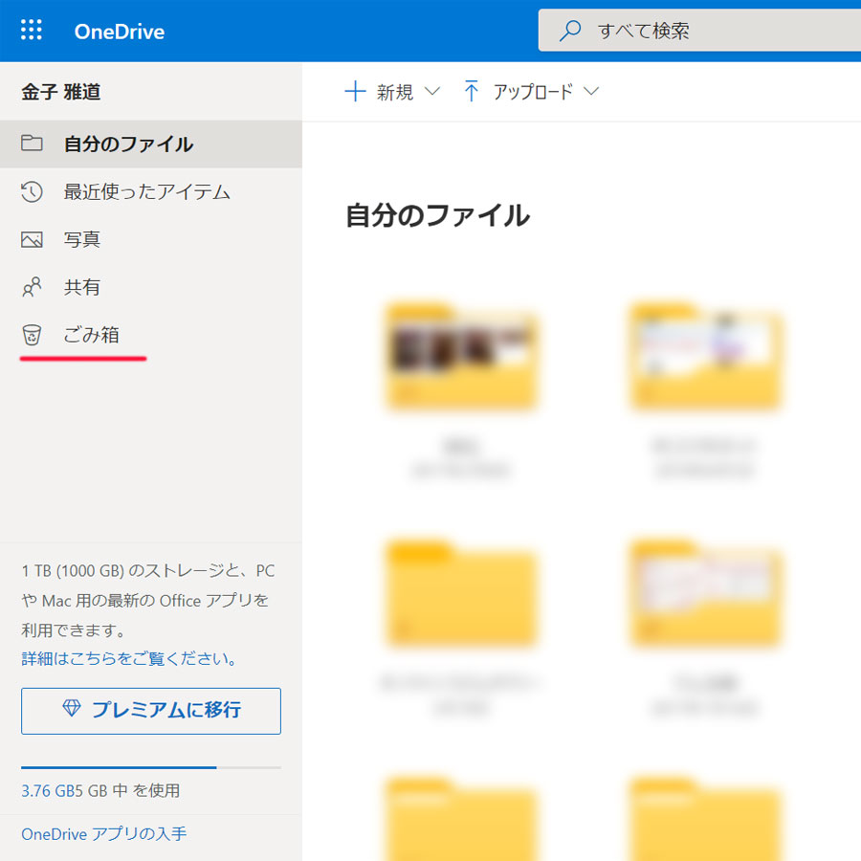The height and width of the screenshot is (861, 861).
Task: Open the empty folder in second row
Action: 461,594
